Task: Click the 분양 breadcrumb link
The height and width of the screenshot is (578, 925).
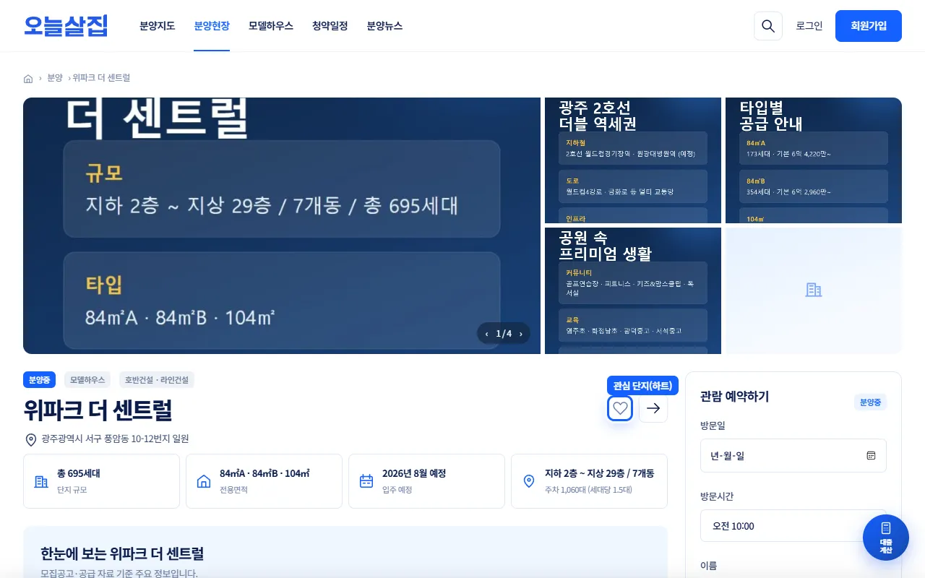Action: coord(55,78)
